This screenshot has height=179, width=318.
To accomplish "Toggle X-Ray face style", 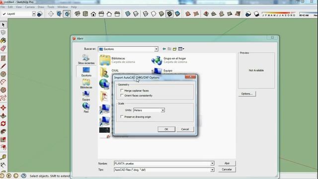I will pyautogui.click(x=128, y=14).
